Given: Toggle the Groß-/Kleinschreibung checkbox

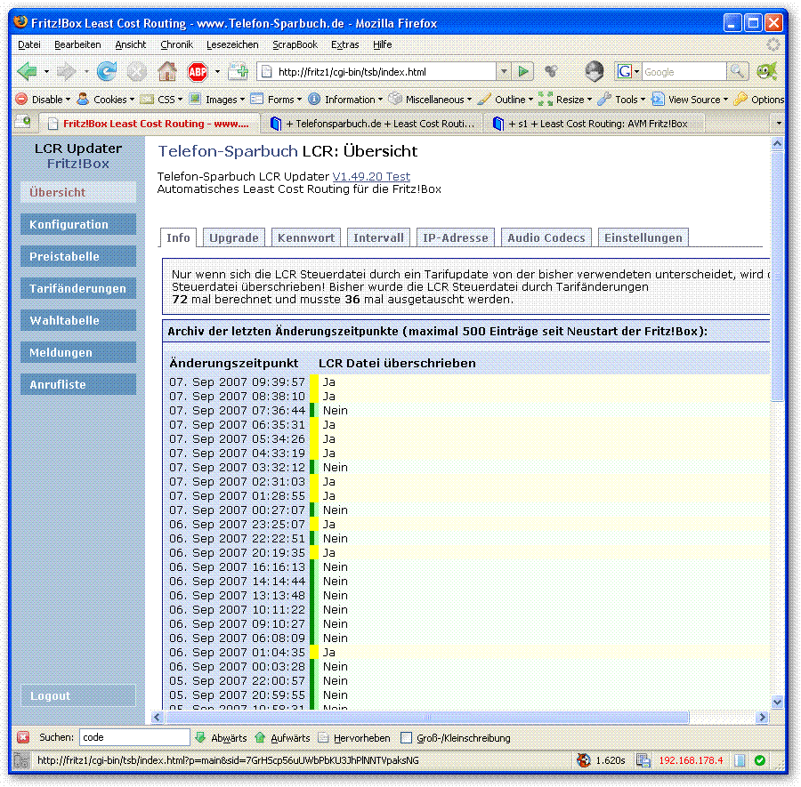Looking at the screenshot, I should click(406, 737).
